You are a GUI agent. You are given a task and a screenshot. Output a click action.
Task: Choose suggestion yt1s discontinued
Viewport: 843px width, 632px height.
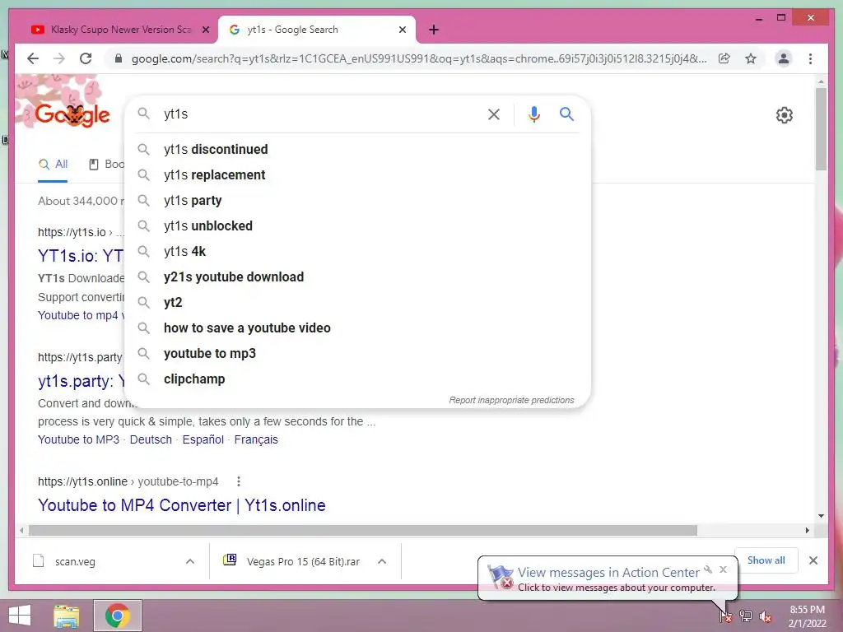[357, 150]
